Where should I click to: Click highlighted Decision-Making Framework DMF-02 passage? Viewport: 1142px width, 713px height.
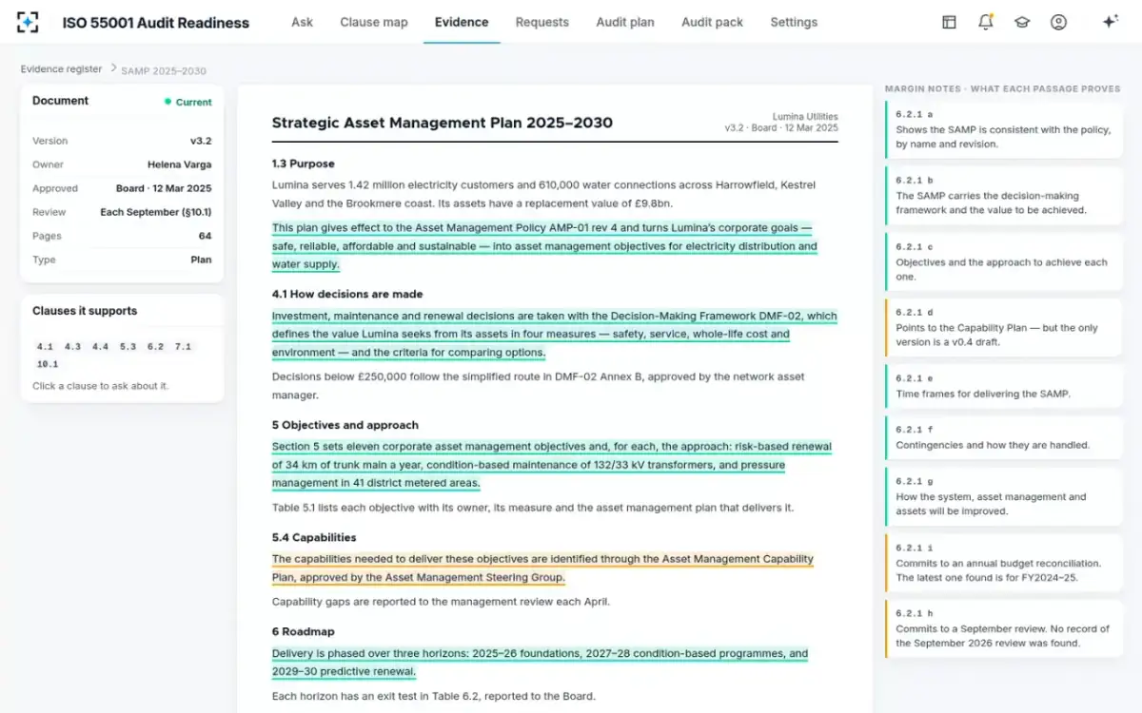point(555,335)
